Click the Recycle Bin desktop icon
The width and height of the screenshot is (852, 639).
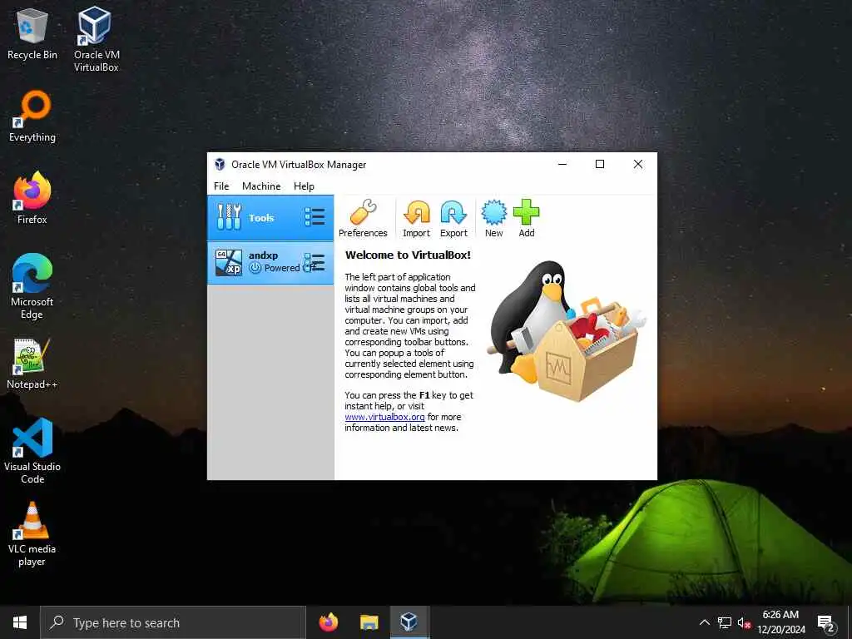pos(32,33)
